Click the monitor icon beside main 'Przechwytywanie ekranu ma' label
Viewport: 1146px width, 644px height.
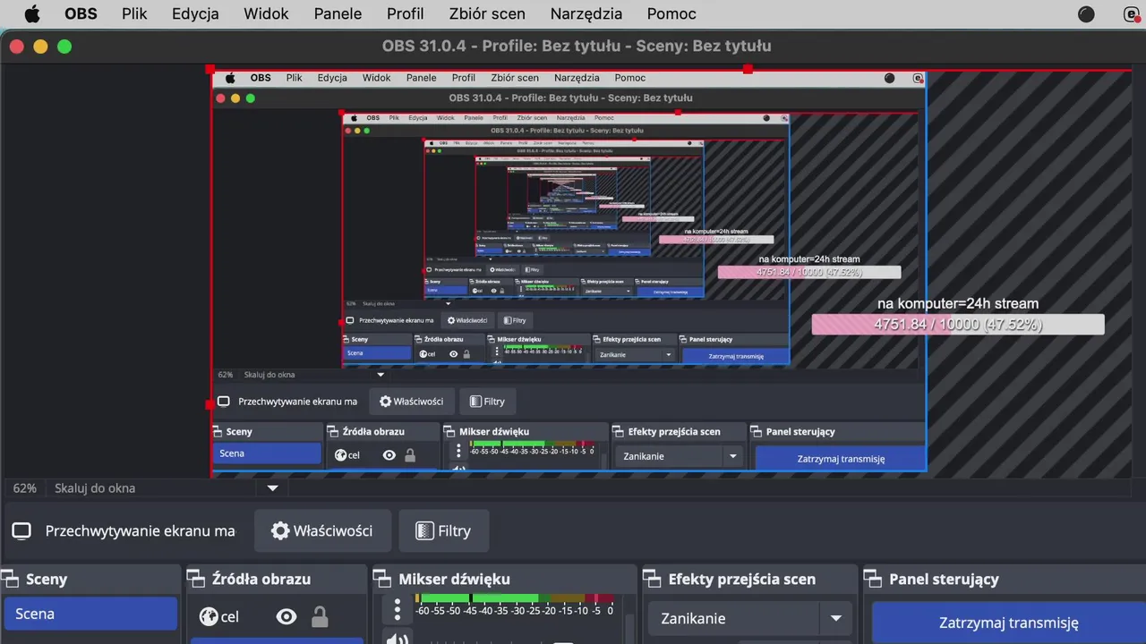(21, 530)
